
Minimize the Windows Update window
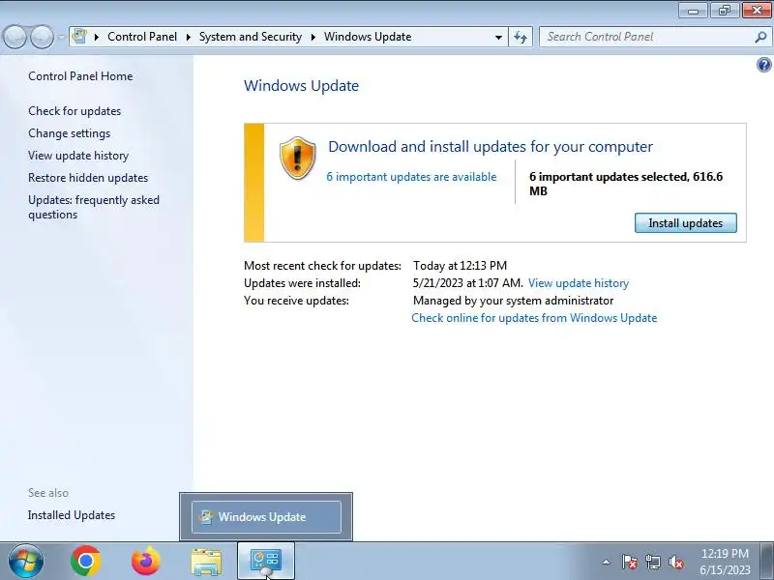pyautogui.click(x=694, y=11)
